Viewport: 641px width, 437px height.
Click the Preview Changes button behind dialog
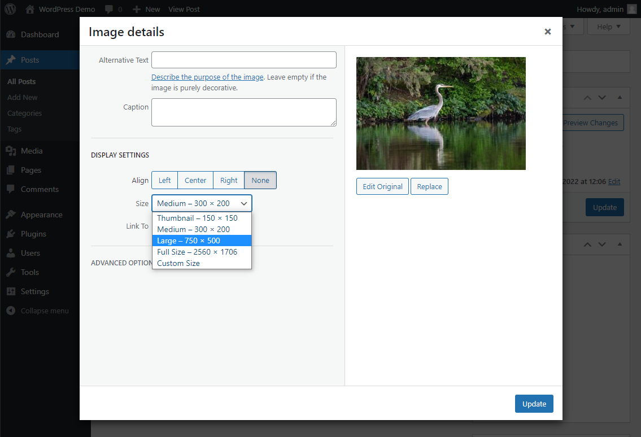pos(593,123)
